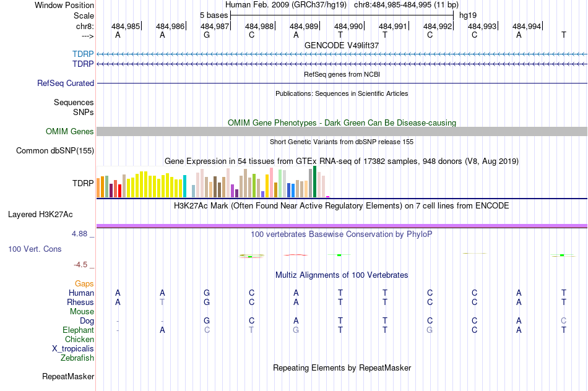The image size is (588, 391).
Task: Click the 5 bases scale label
Action: [214, 15]
